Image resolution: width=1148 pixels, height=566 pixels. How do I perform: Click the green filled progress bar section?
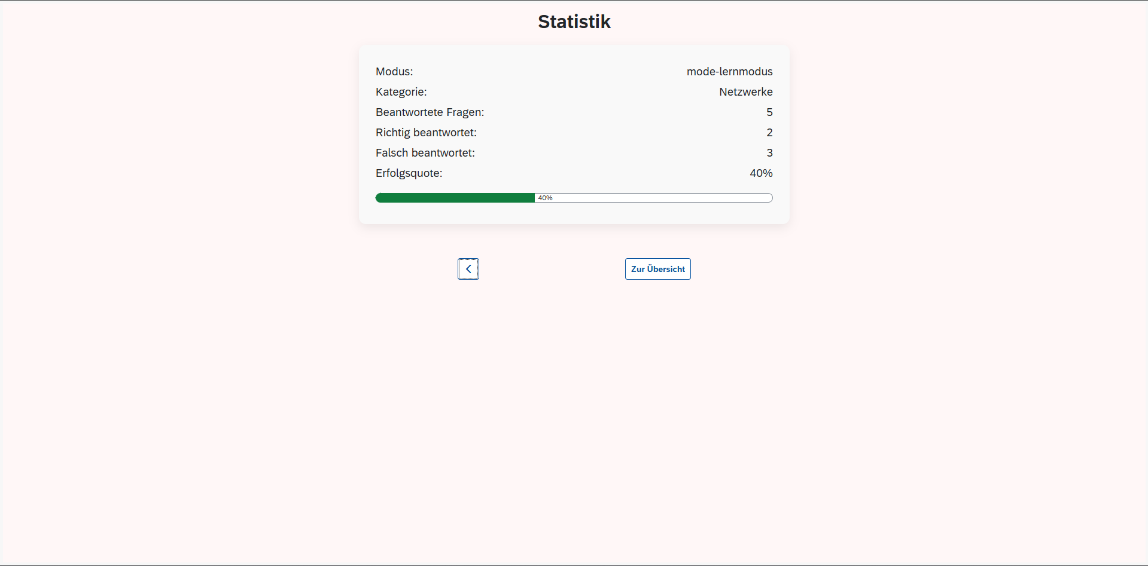click(x=455, y=198)
